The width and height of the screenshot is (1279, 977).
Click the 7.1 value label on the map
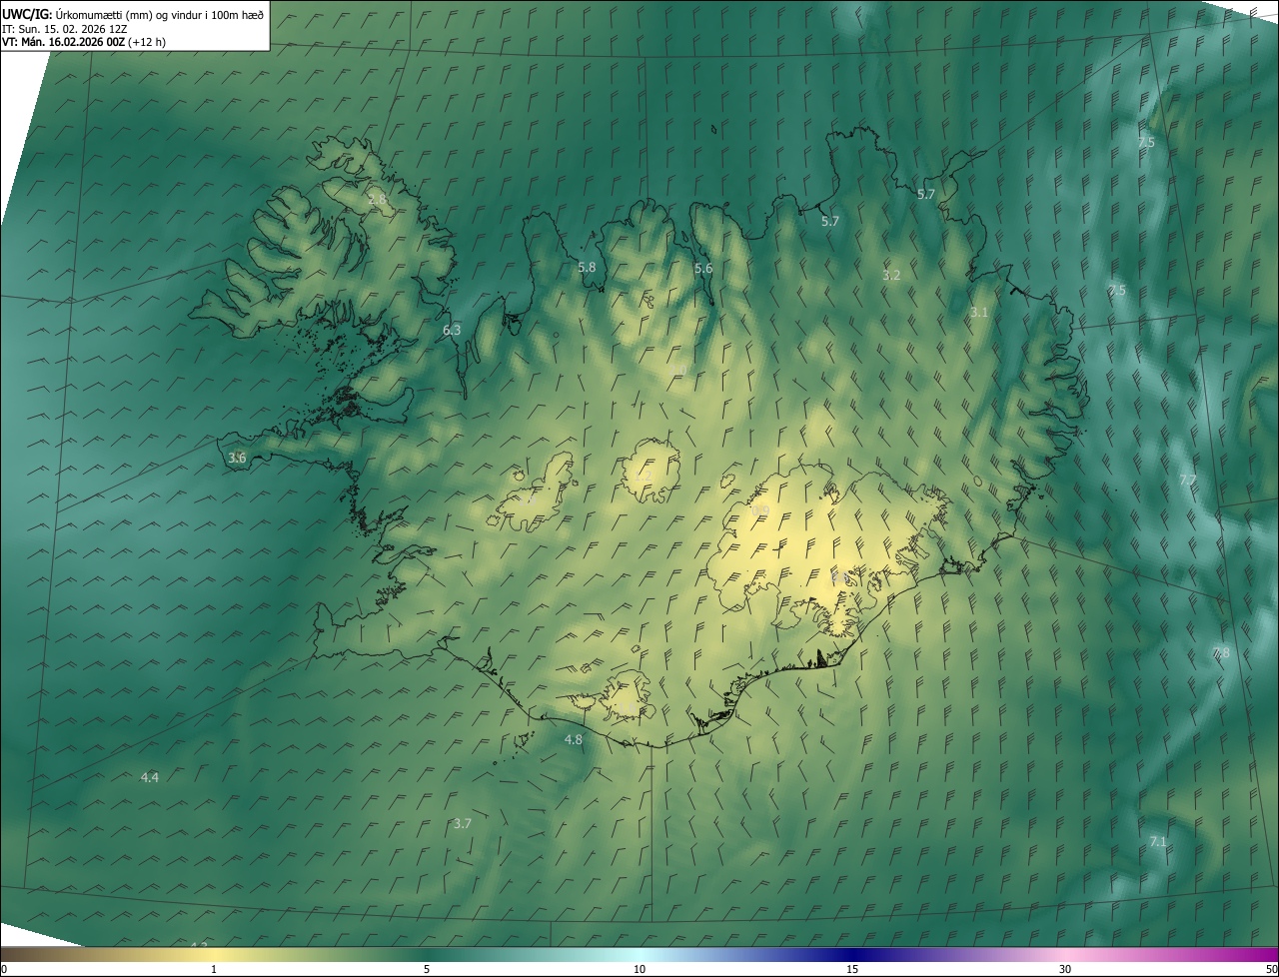1158,842
